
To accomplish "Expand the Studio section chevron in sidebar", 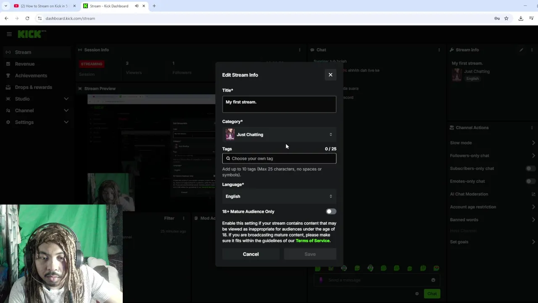I will click(66, 99).
